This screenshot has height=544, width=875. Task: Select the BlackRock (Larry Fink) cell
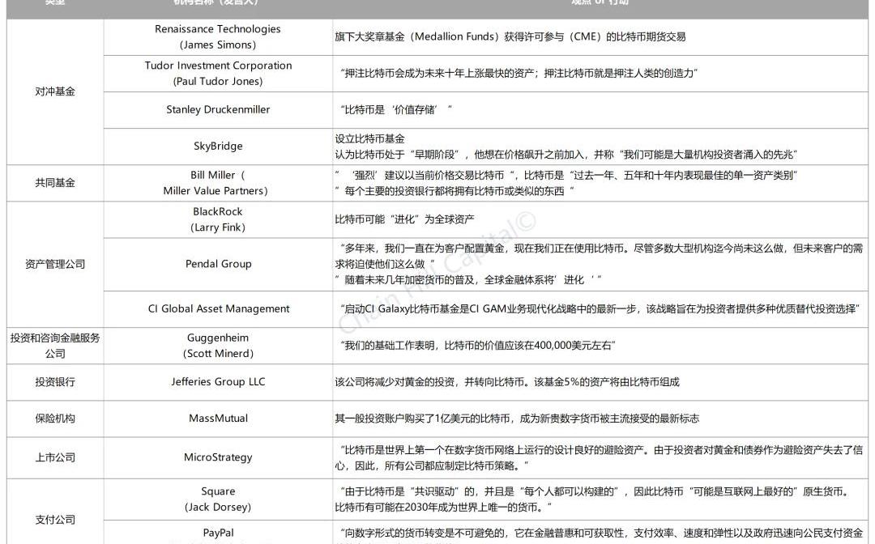218,219
